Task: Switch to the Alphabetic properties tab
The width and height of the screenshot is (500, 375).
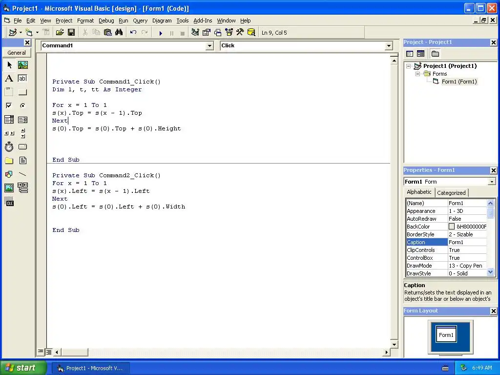Action: pyautogui.click(x=419, y=192)
